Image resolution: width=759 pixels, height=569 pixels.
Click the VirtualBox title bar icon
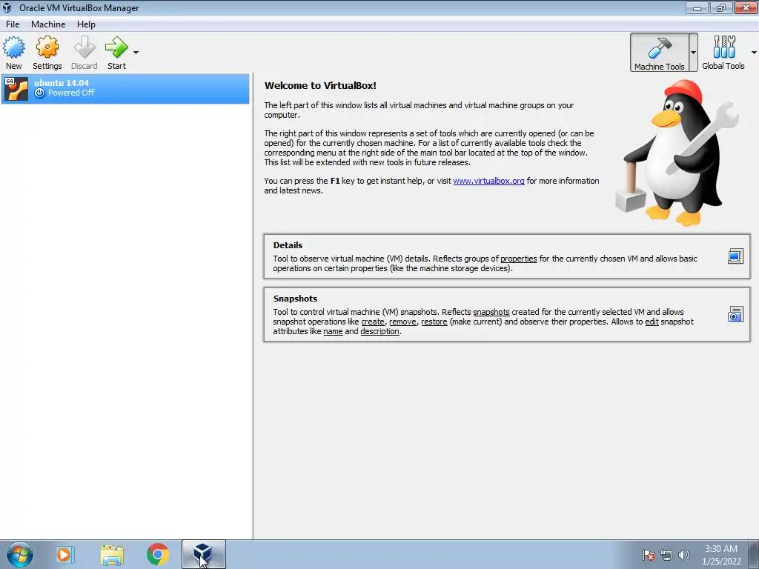[x=7, y=7]
